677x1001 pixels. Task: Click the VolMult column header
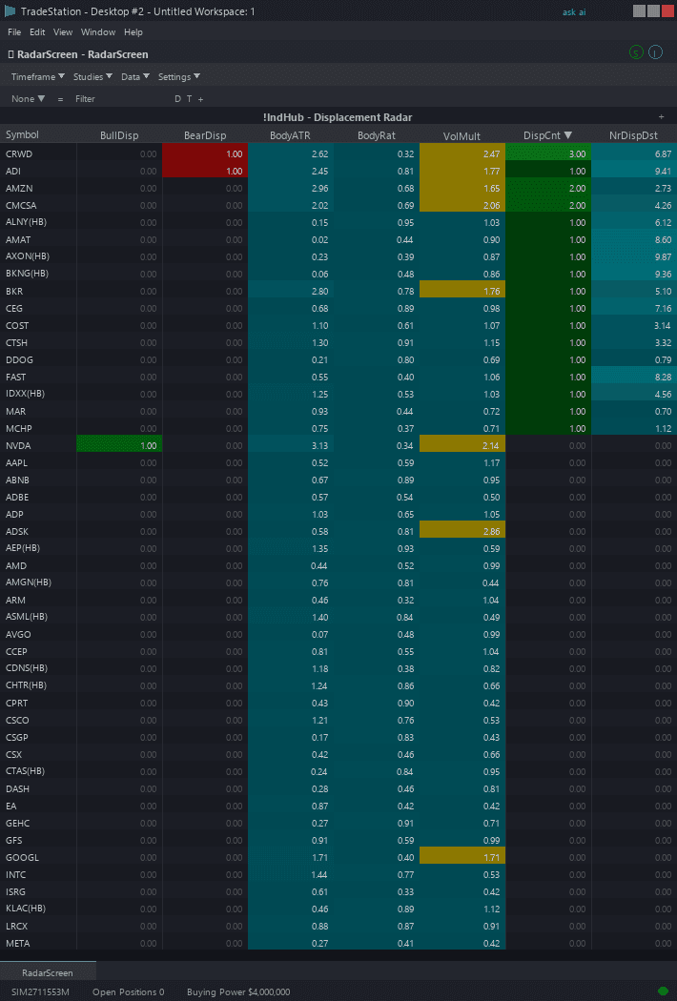462,135
